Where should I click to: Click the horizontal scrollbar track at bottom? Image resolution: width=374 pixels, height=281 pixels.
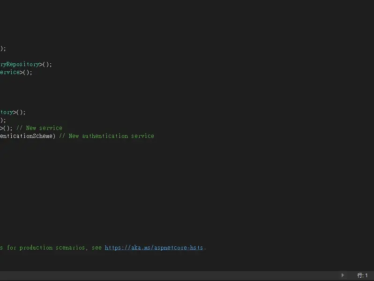click(169, 275)
